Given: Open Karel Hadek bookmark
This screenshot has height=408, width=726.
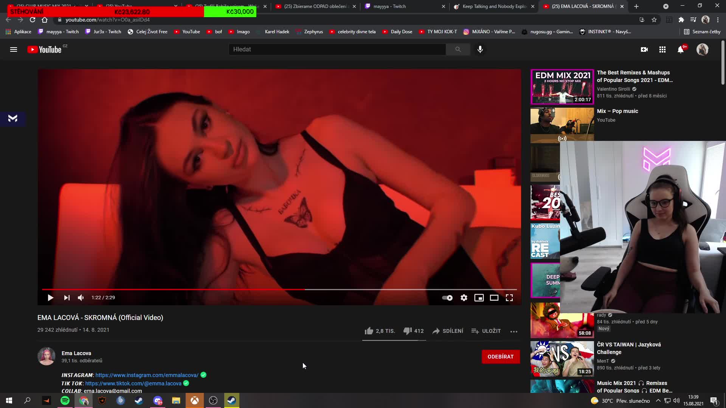Looking at the screenshot, I should pyautogui.click(x=273, y=32).
